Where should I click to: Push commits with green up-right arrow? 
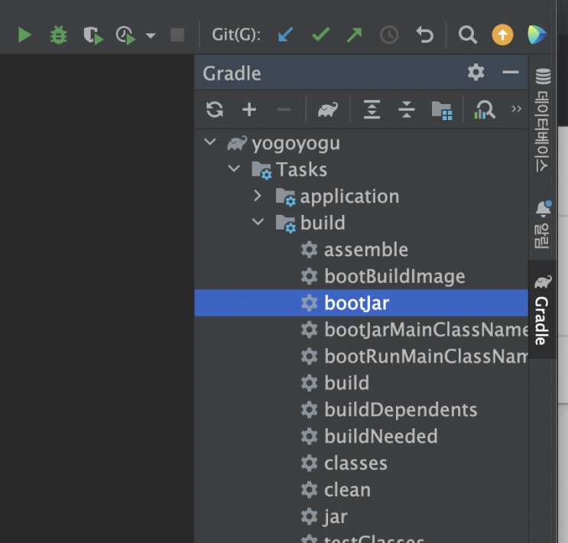354,35
